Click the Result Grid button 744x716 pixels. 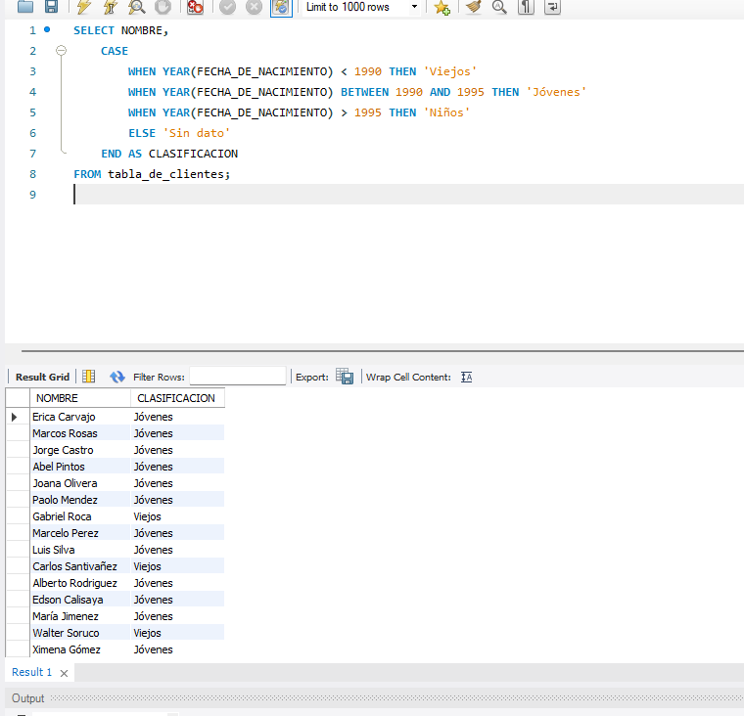pos(42,377)
